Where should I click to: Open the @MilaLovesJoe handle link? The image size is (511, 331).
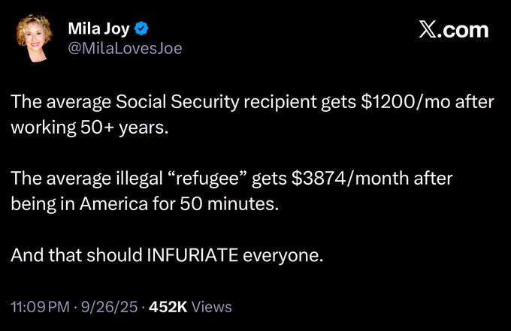[125, 49]
